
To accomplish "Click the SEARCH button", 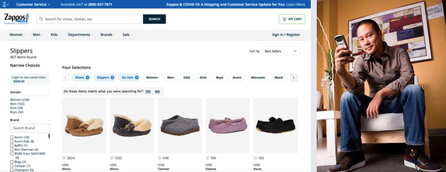I will [x=154, y=19].
